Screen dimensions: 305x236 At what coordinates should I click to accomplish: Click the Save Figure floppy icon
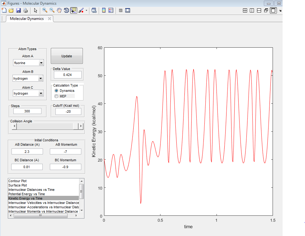18,10
